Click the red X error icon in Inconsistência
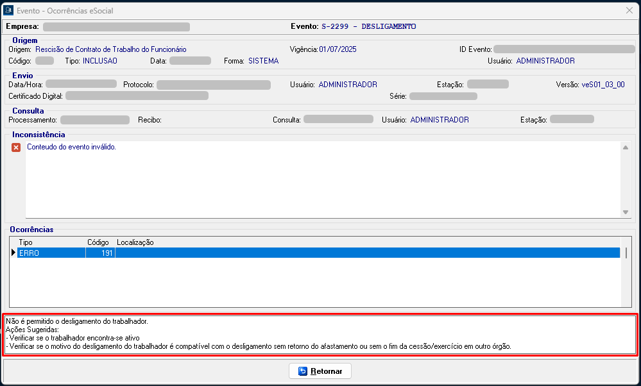 click(16, 147)
